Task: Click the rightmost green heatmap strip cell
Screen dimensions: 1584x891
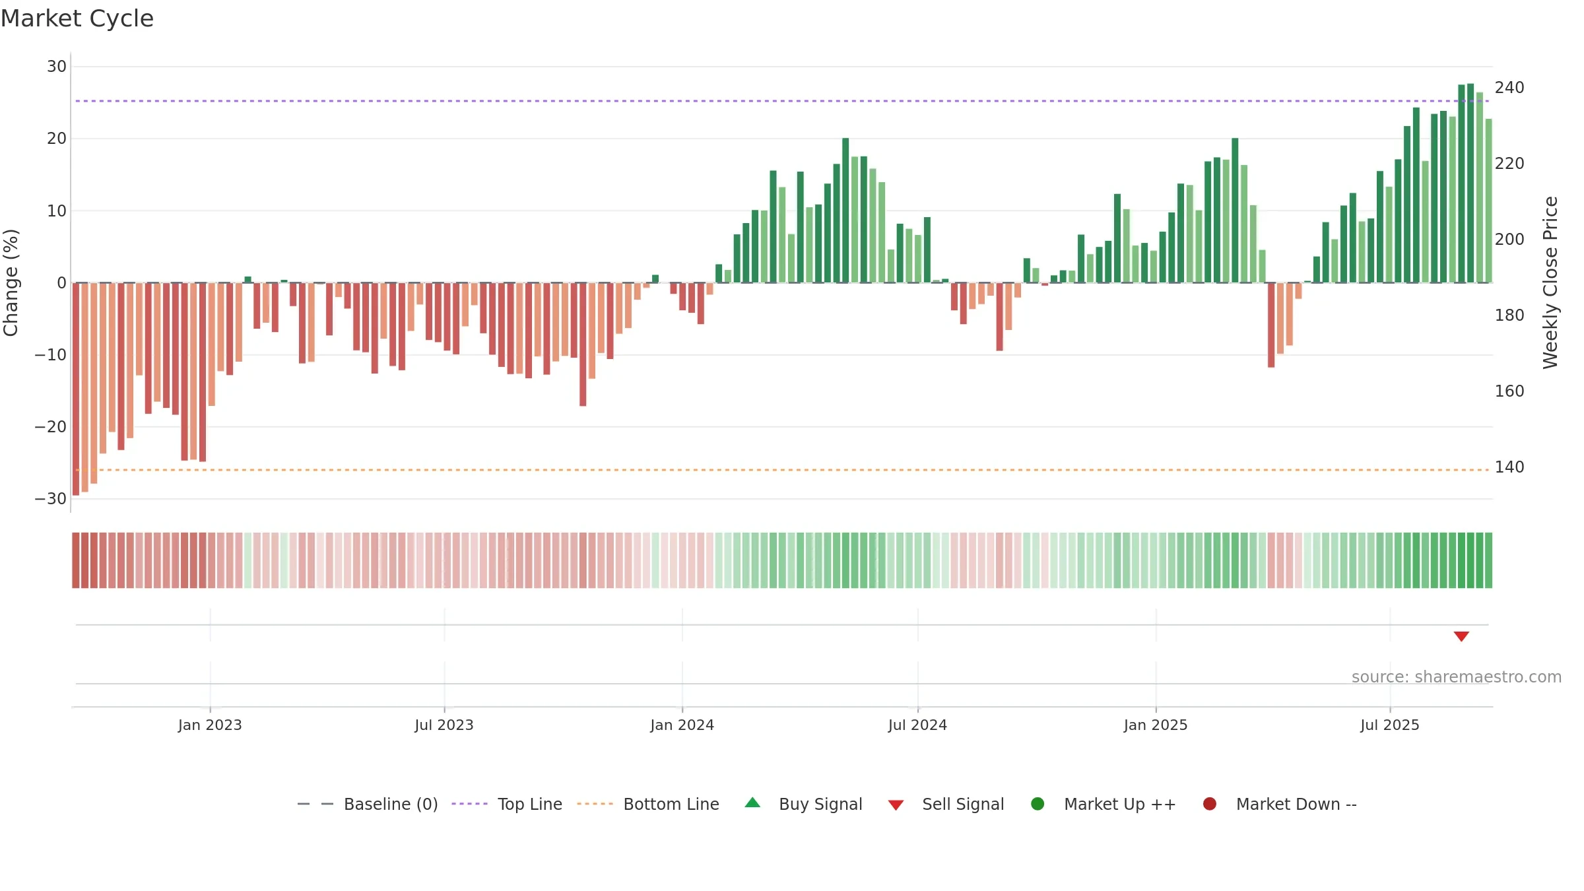Action: 1488,560
